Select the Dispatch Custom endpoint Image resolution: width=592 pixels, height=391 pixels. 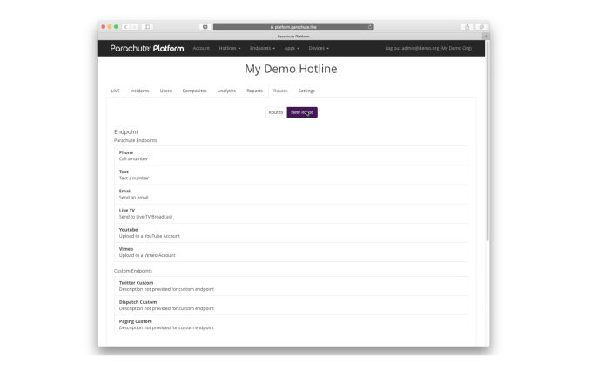point(291,306)
